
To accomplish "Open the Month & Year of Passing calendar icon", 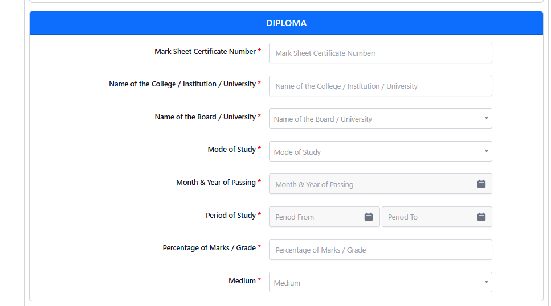I will pos(481,184).
